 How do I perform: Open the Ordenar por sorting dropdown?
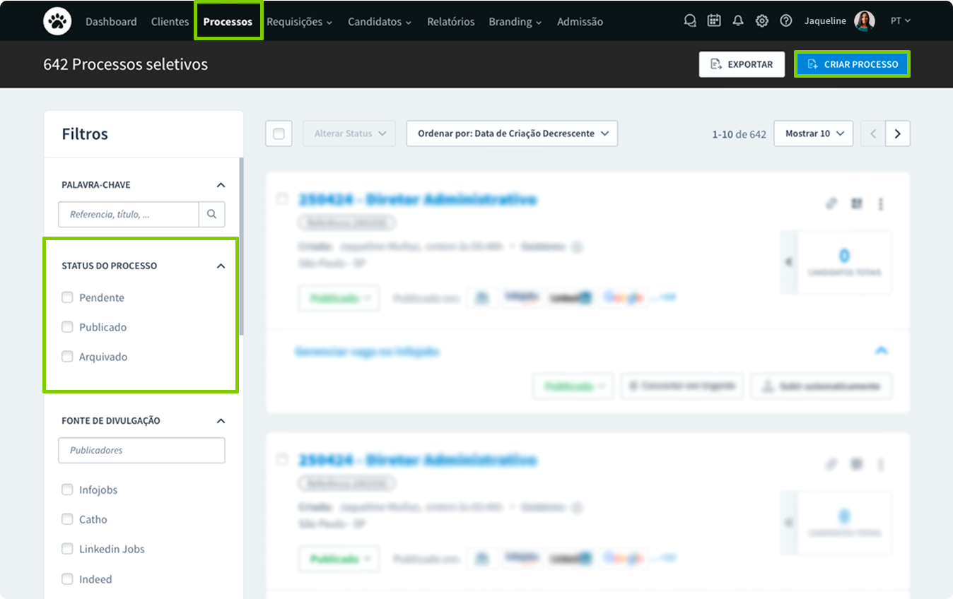coord(512,134)
